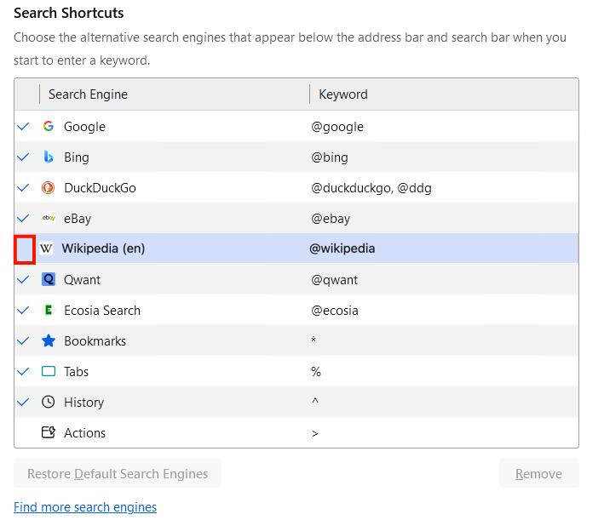Click the Actions row icon
The height and width of the screenshot is (520, 604).
[49, 432]
